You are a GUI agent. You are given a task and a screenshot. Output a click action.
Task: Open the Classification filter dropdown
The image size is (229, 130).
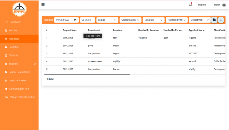click(x=130, y=20)
